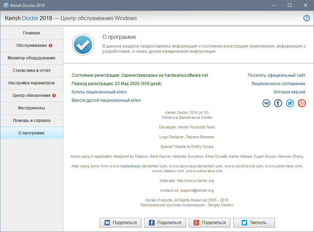Image resolution: width=314 pixels, height=232 pixels.
Task: Select the О программе sidebar item
Action: (32, 133)
